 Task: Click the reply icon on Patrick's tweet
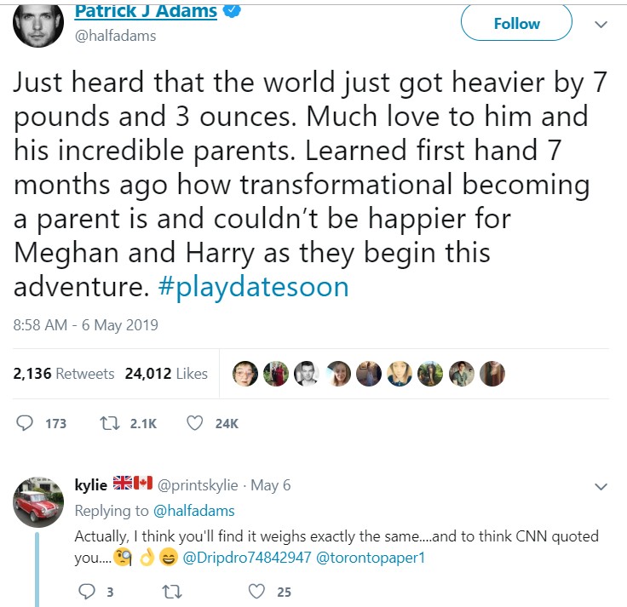tap(25, 423)
